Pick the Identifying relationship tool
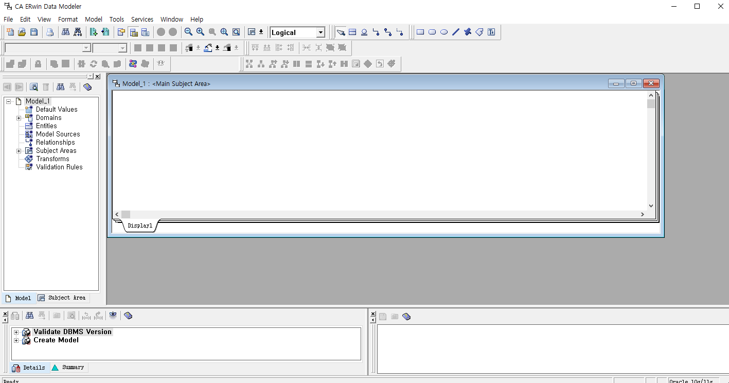 coord(376,32)
